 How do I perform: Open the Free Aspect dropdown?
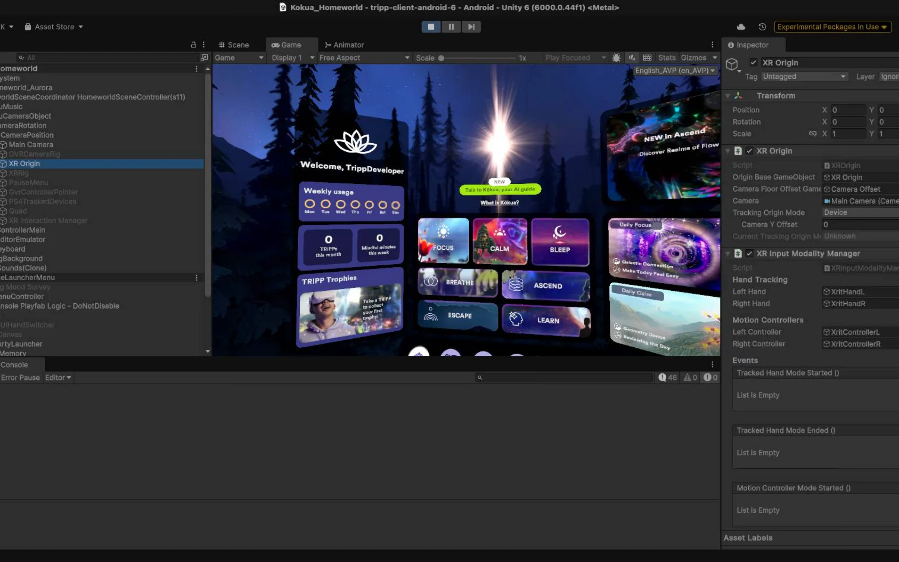[364, 57]
